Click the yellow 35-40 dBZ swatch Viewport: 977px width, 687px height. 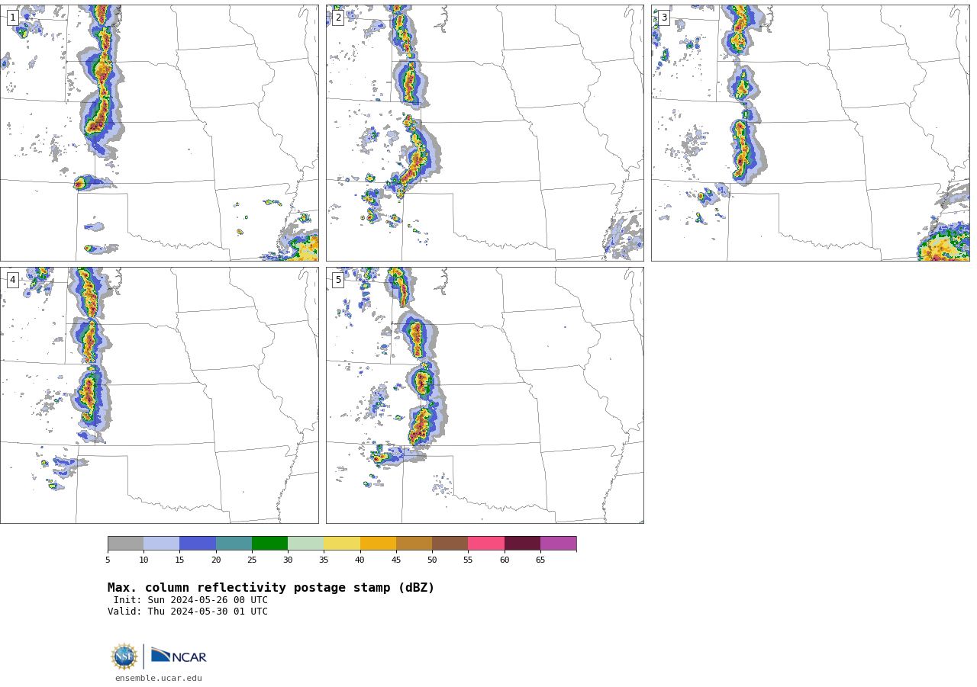pos(342,543)
